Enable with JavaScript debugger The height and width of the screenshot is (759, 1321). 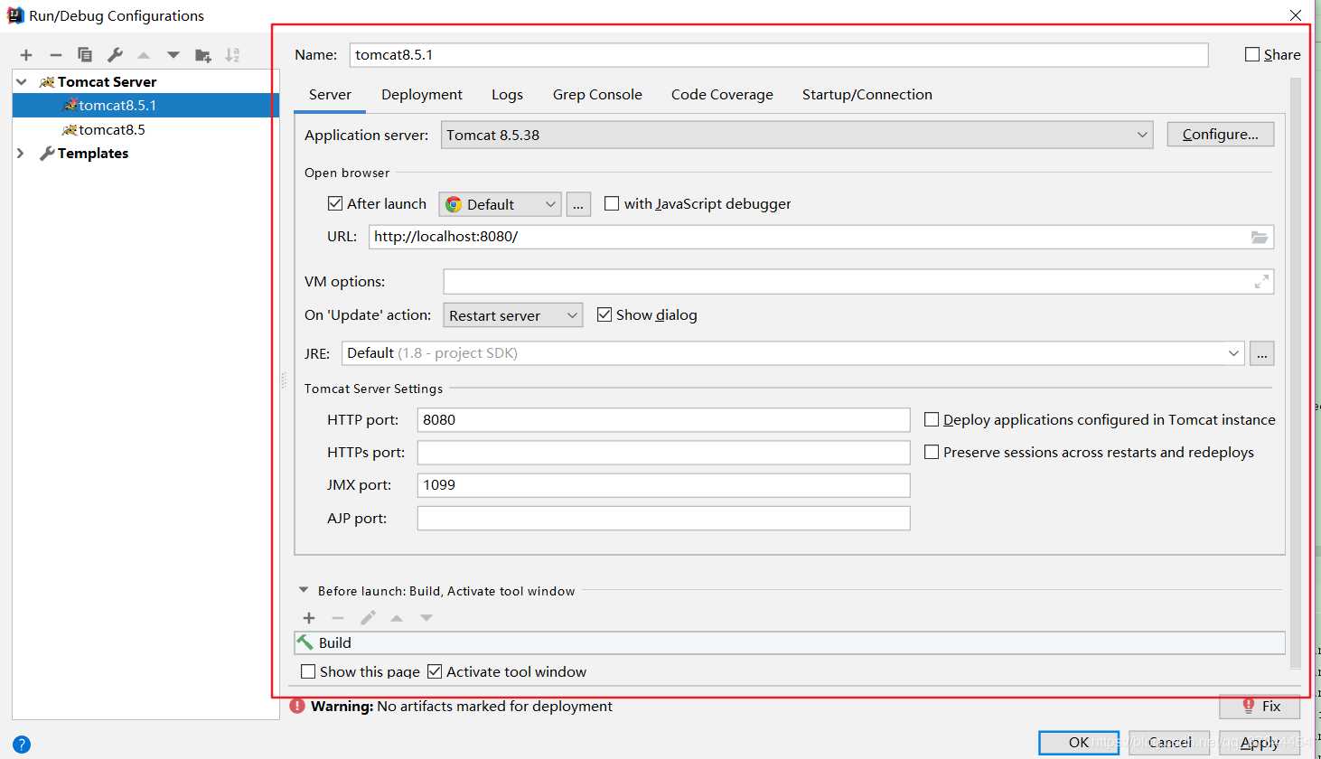pos(612,203)
